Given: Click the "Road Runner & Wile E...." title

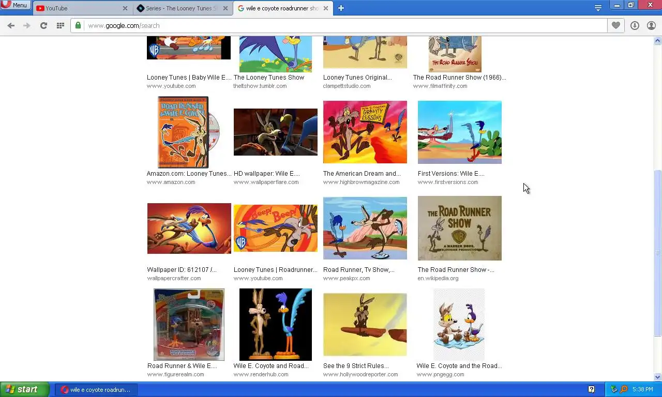Looking at the screenshot, I should tap(182, 366).
